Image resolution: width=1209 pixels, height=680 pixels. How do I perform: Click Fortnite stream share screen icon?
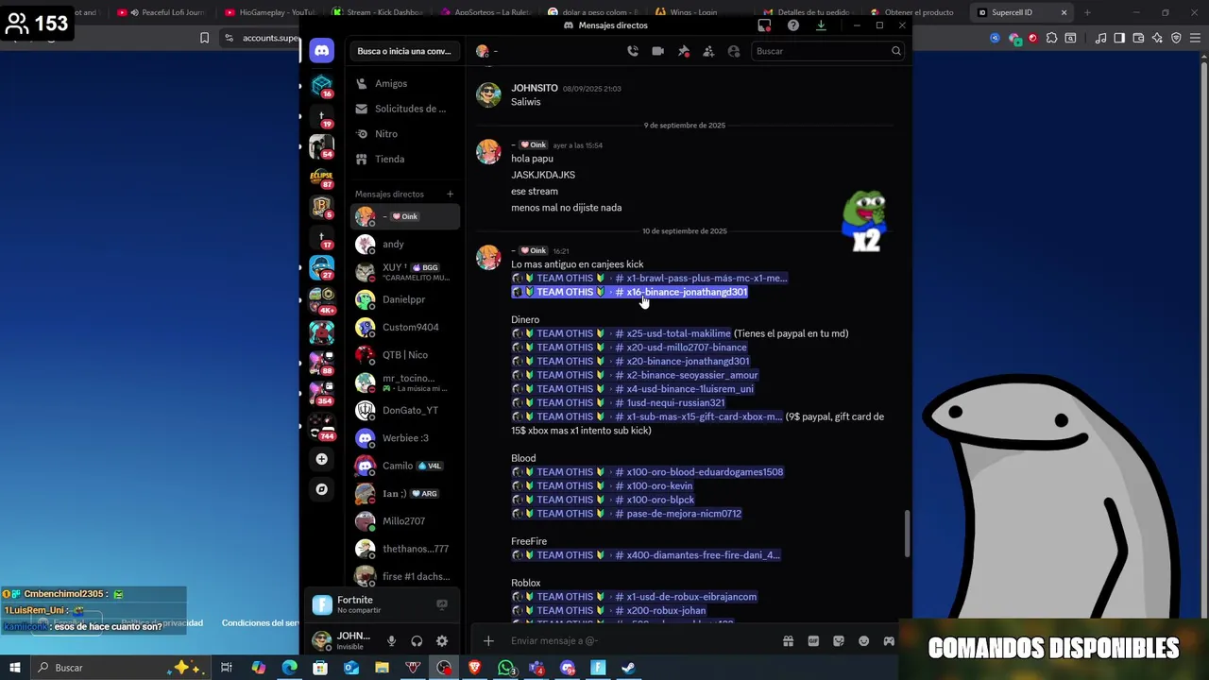(441, 604)
